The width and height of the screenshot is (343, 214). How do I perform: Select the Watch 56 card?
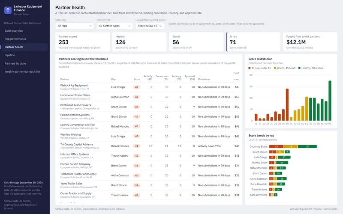pyautogui.click(x=196, y=42)
